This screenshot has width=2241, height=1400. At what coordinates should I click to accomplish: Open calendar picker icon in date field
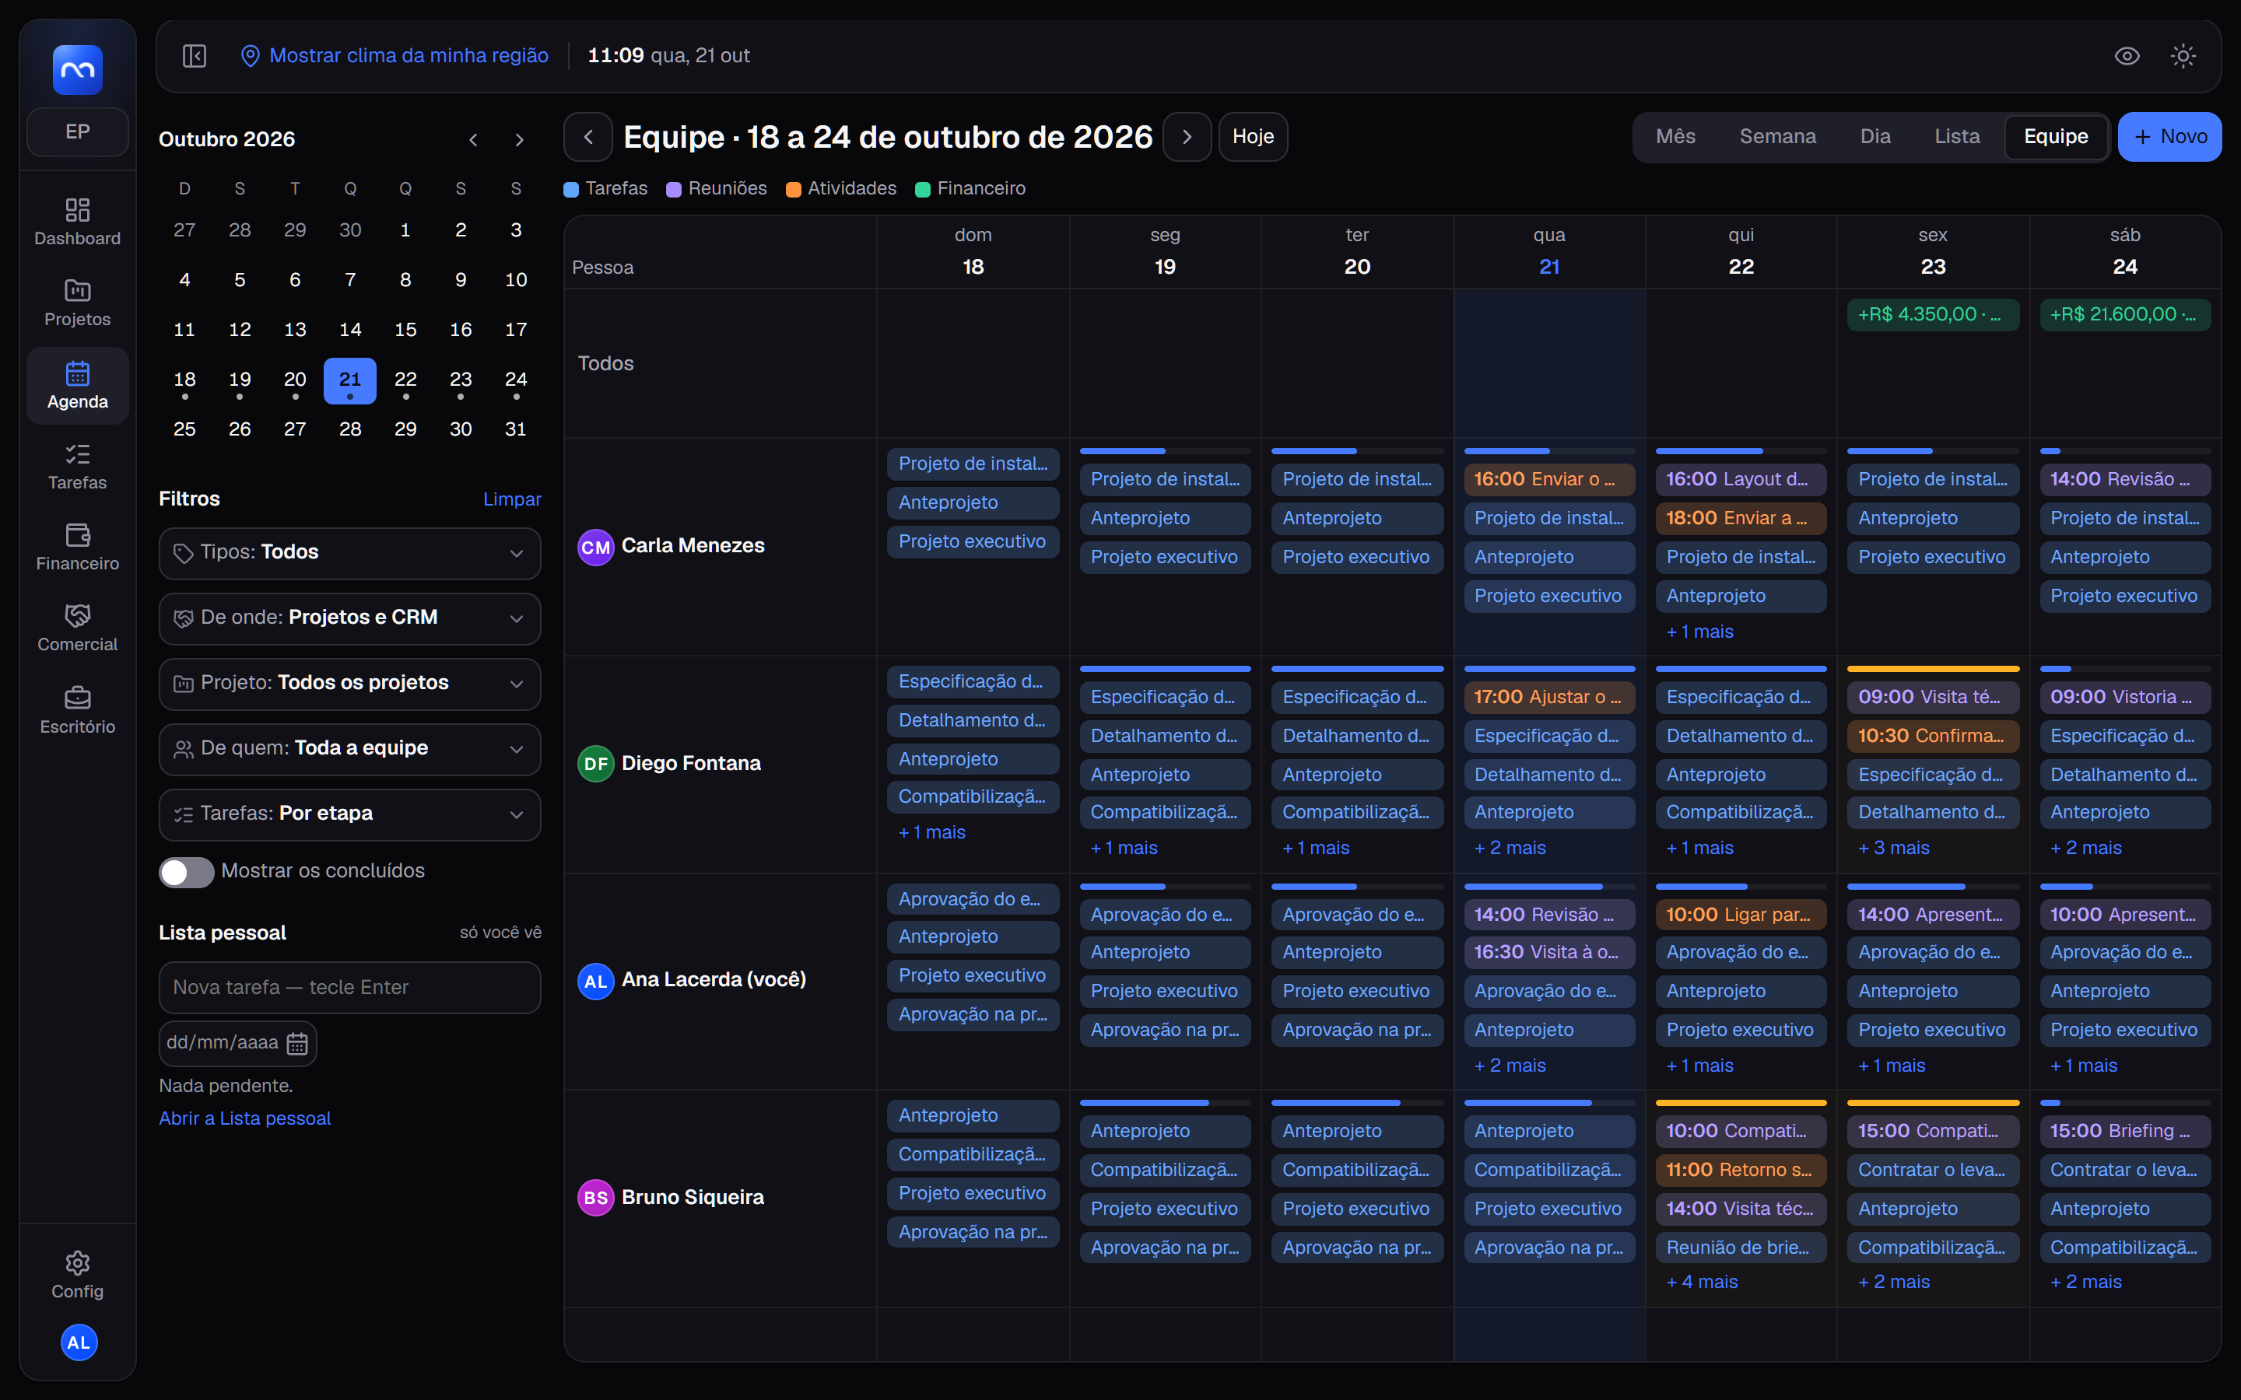(x=297, y=1044)
